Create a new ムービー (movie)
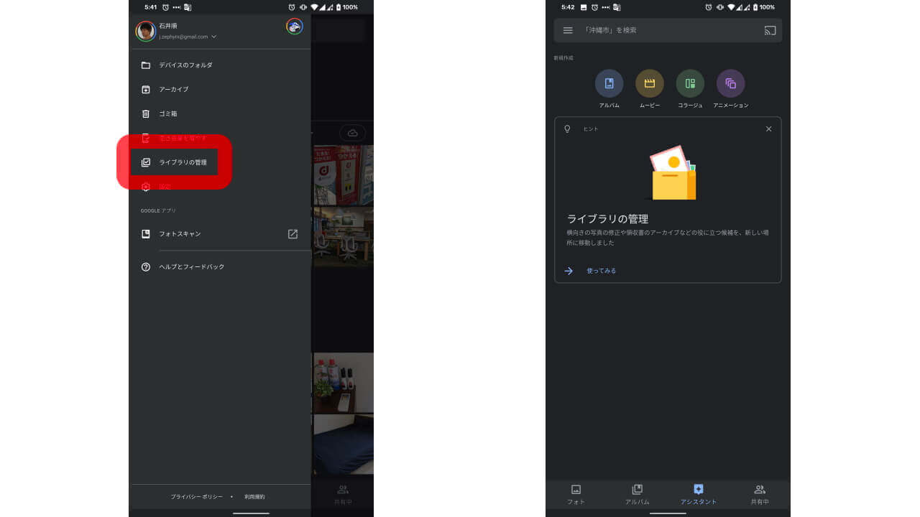The height and width of the screenshot is (517, 920). pyautogui.click(x=650, y=84)
